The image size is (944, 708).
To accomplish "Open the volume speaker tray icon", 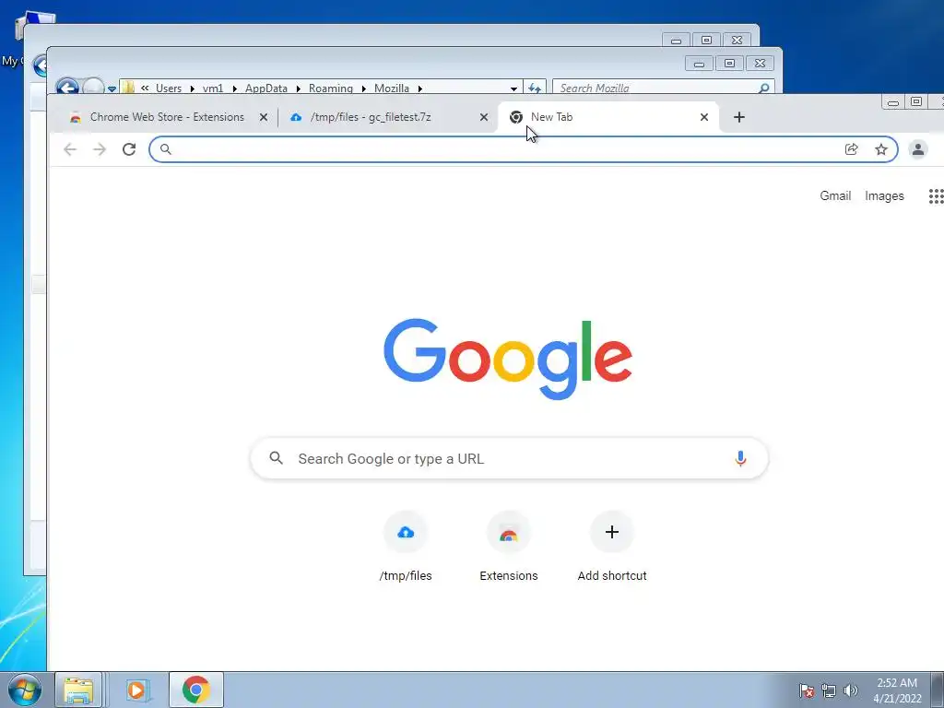I will (851, 690).
